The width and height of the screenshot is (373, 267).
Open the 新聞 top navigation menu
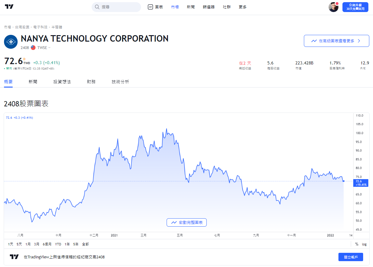(x=191, y=7)
